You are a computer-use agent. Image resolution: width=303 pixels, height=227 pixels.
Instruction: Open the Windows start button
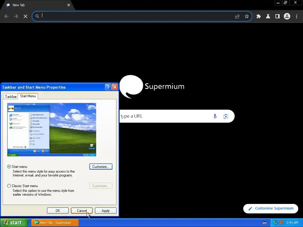coord(14,223)
